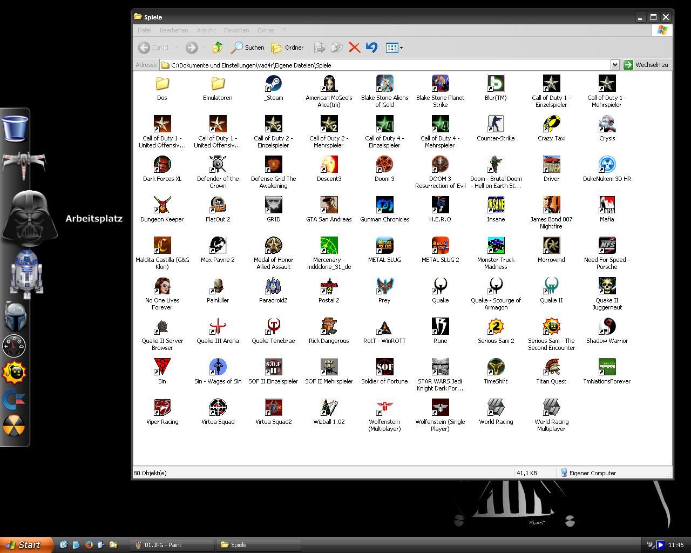Open the Serious Sam bomb dock icon
Screen dimensions: 691x553
pos(15,372)
